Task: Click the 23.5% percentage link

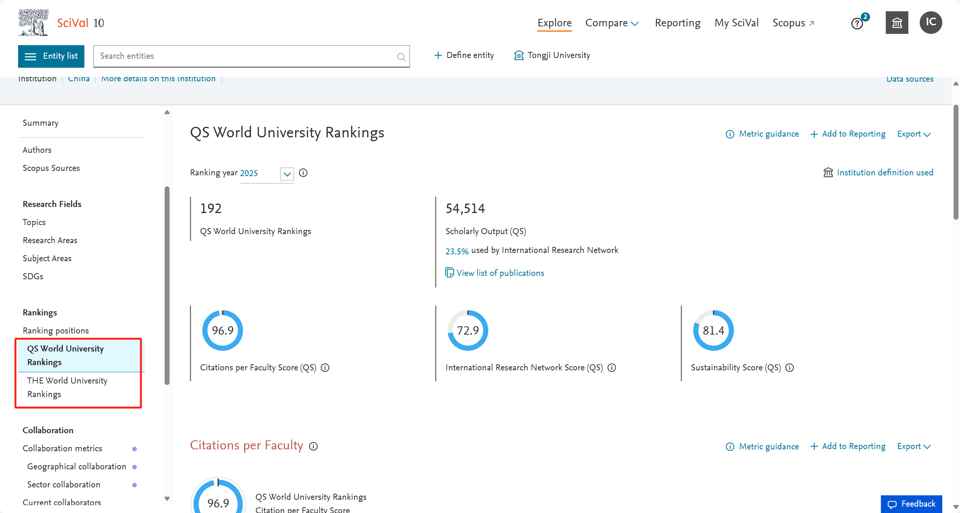Action: point(457,251)
